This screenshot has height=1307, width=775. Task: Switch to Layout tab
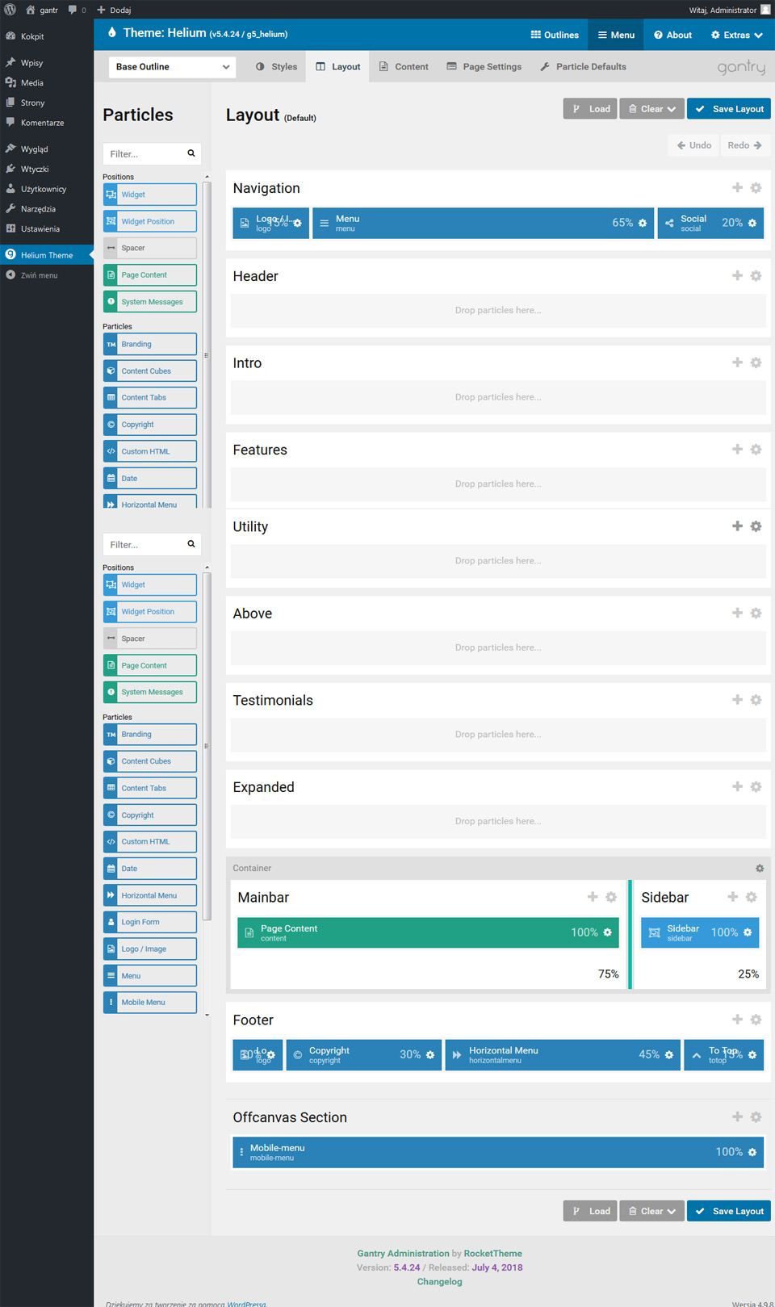(x=338, y=67)
